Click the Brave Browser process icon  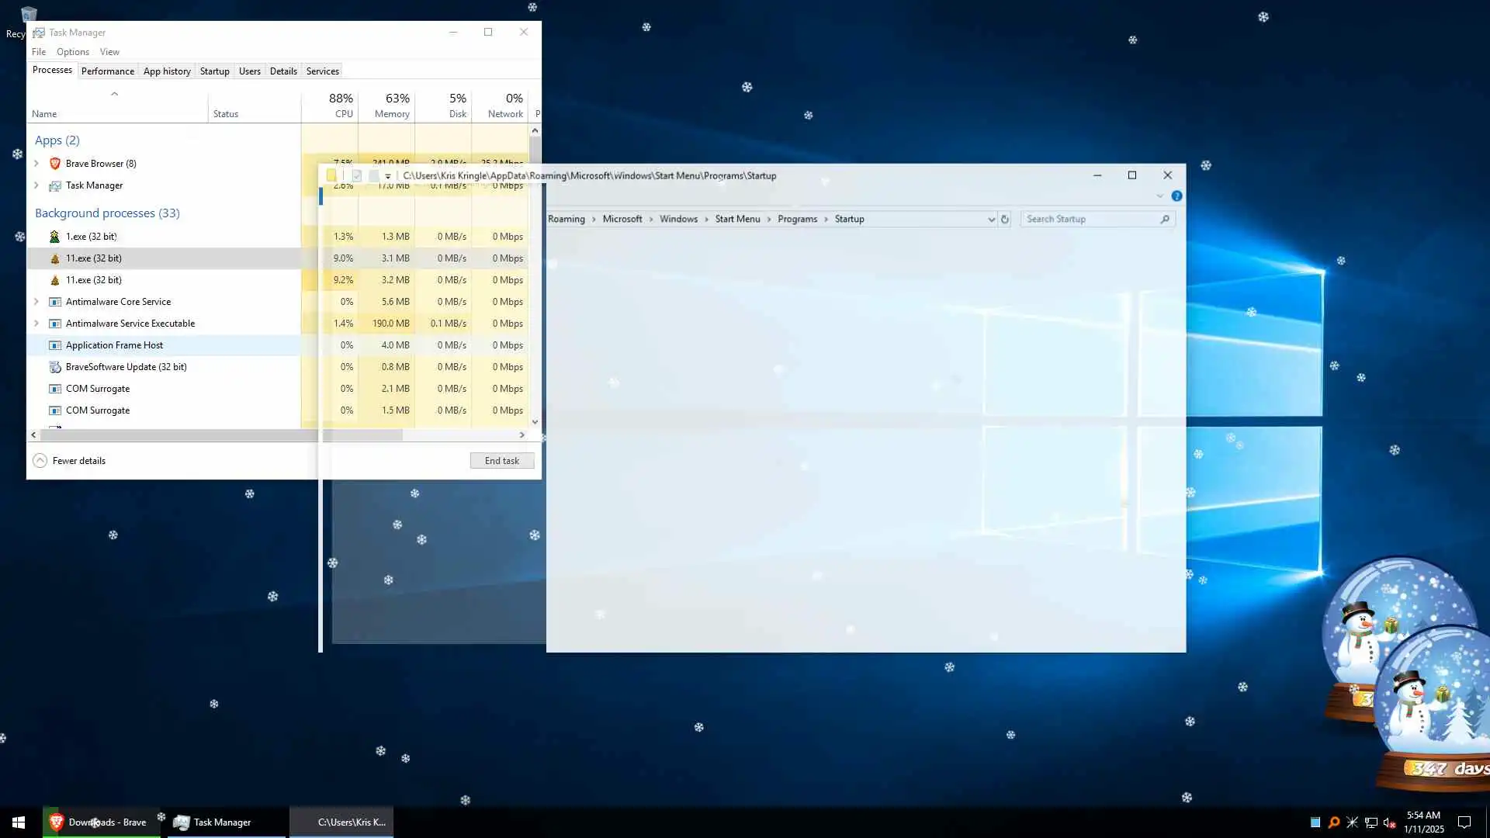tap(55, 164)
